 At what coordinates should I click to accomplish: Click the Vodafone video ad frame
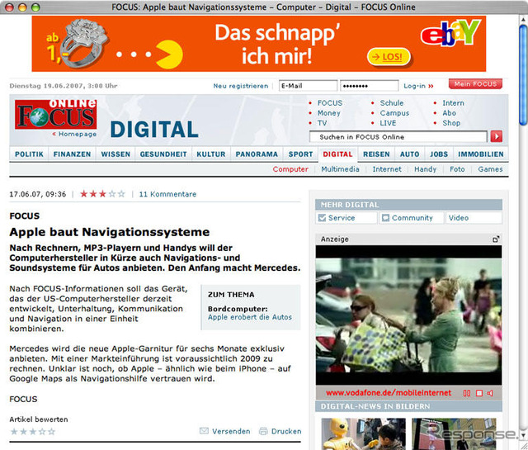coord(408,315)
